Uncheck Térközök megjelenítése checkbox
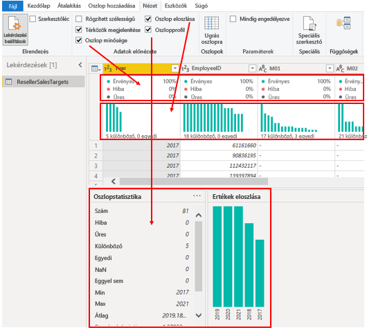 (79, 30)
